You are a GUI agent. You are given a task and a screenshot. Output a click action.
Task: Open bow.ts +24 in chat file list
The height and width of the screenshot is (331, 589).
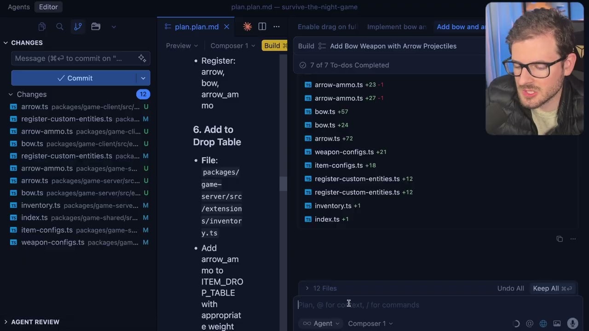[326, 125]
